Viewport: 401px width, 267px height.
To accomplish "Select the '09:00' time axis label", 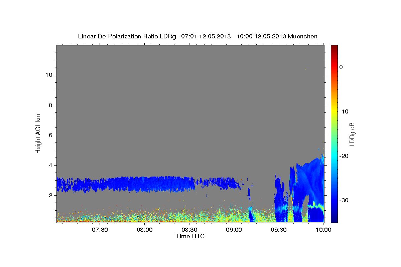I will 234,230.
